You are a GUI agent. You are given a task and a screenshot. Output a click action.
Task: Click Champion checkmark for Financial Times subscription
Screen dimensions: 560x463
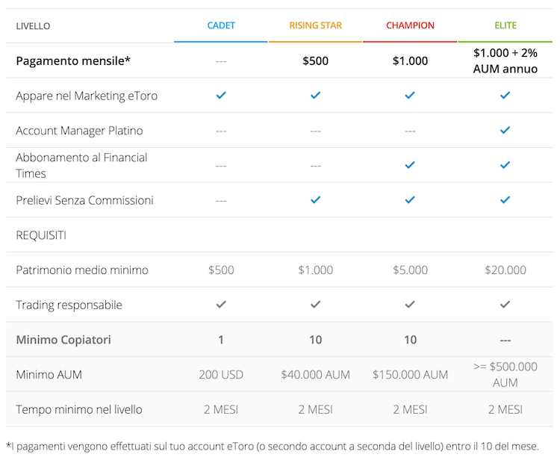point(410,165)
